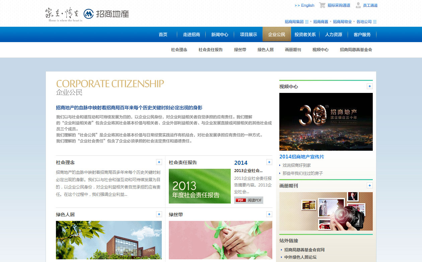Open the 新闻中心 navigation tab
The width and height of the screenshot is (422, 262).
click(x=220, y=34)
